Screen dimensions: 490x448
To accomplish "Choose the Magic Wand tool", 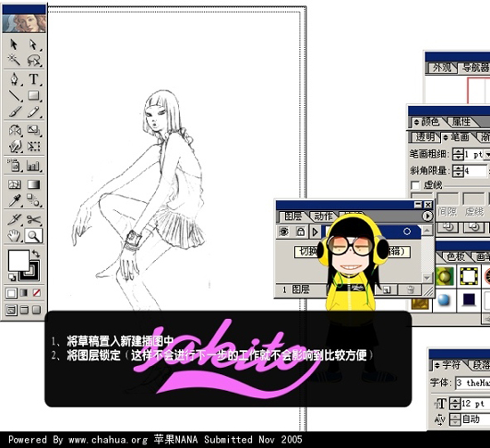I will click(14, 60).
